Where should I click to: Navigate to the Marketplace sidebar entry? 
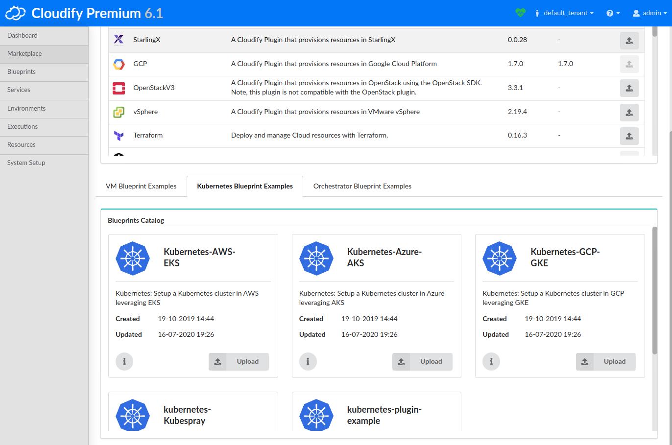click(x=24, y=53)
